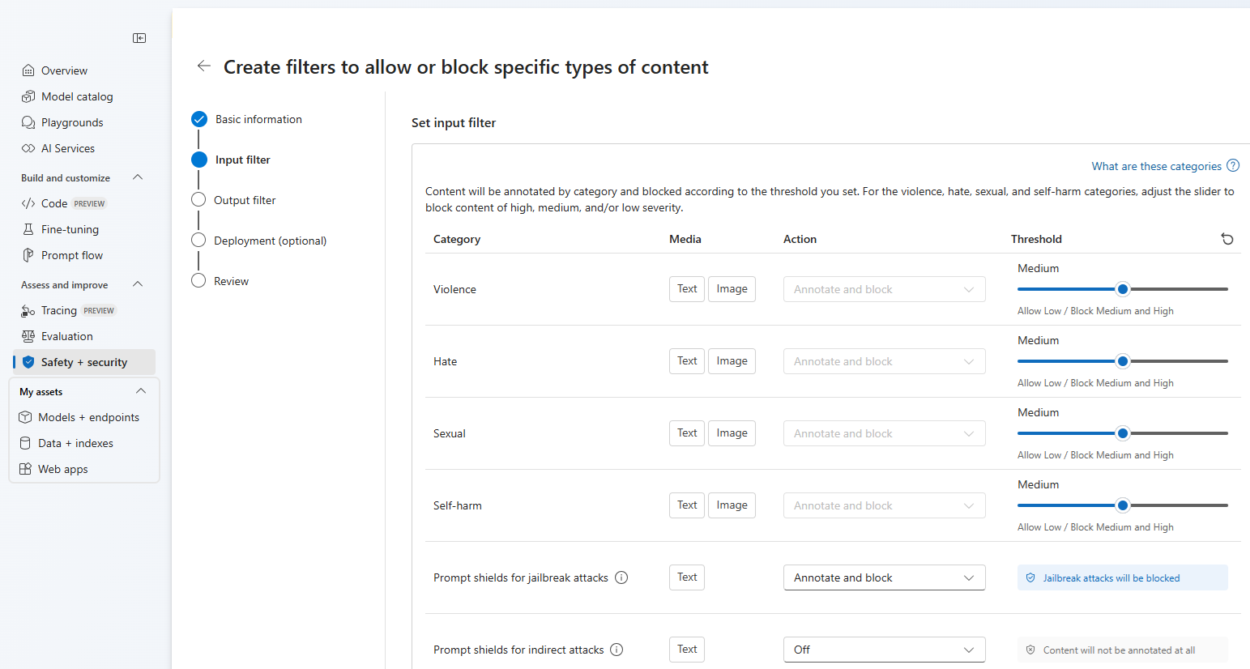Open jailbreak attacks action dropdown
The image size is (1250, 669).
(884, 577)
